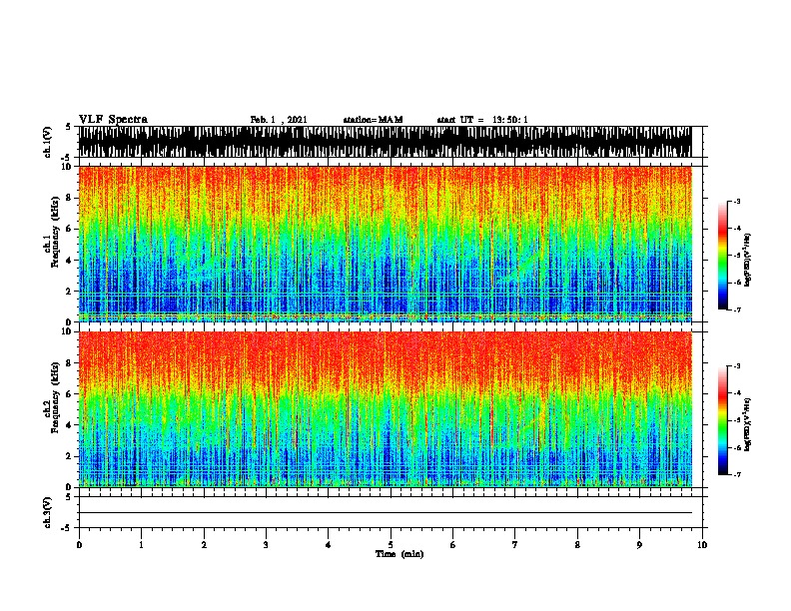Click time axis tick label "10"

tap(702, 545)
